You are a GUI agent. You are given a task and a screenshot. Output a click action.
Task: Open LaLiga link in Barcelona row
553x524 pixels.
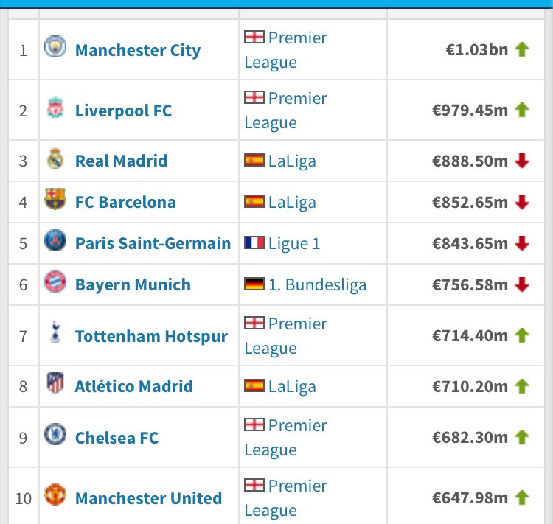(x=292, y=202)
